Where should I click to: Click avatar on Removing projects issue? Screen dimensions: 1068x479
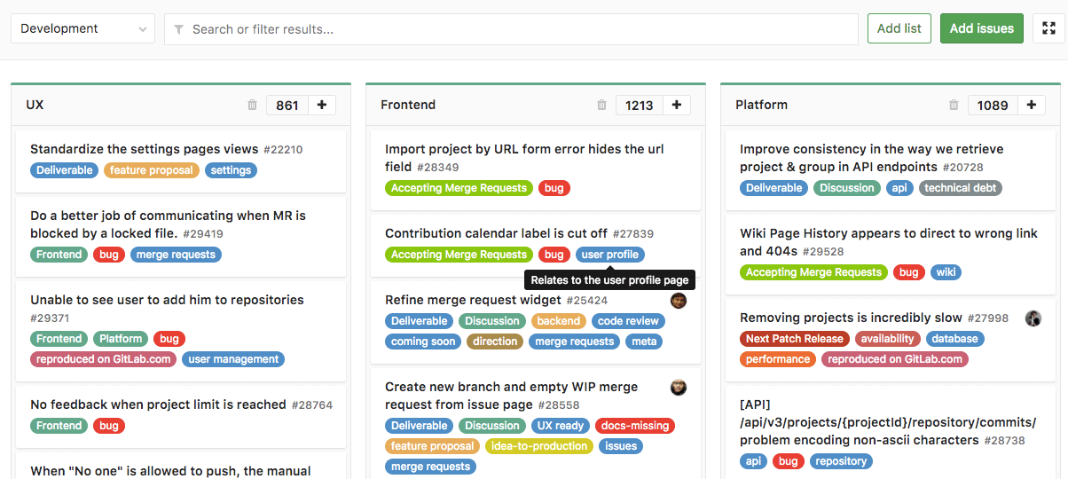click(x=1033, y=318)
